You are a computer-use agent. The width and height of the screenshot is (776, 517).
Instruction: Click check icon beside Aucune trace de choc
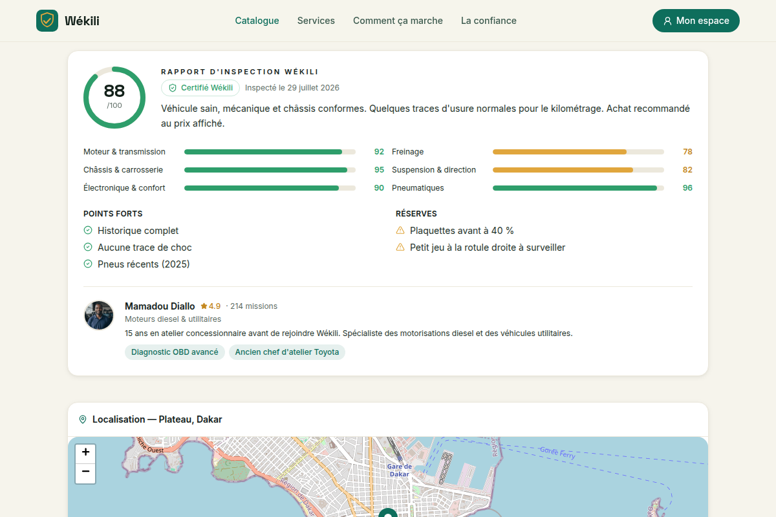pyautogui.click(x=88, y=247)
